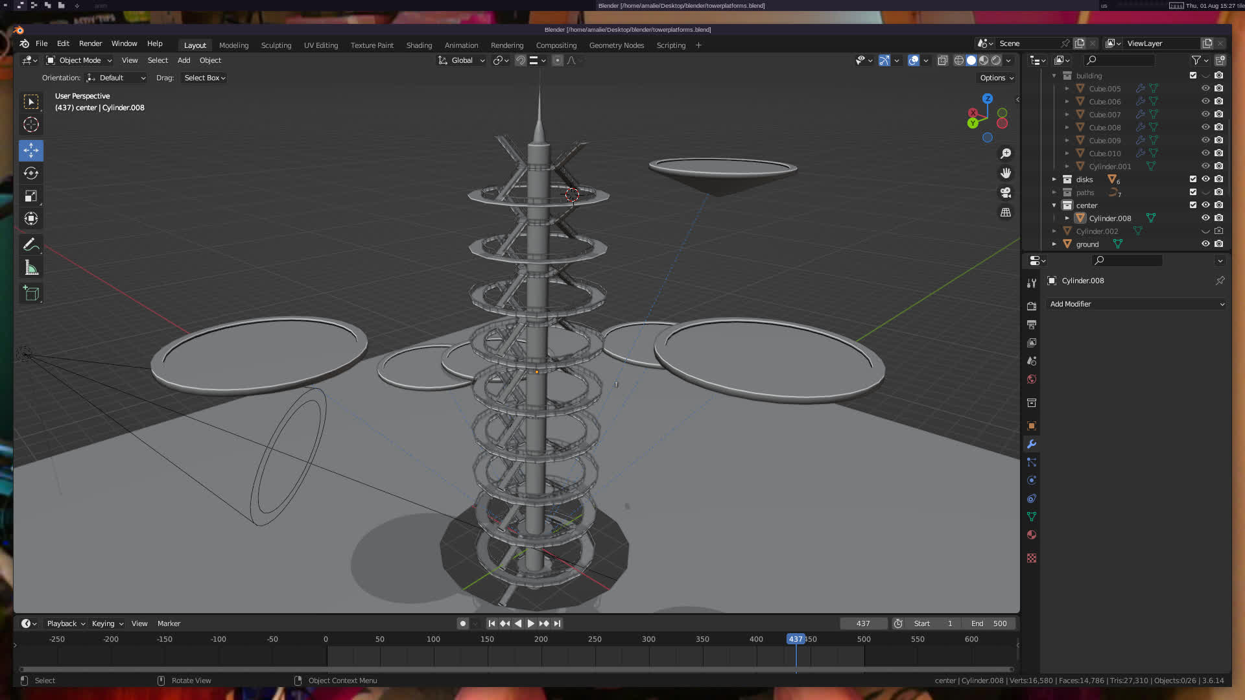Hide Cube.005 with its eye icon
The image size is (1245, 700).
[x=1205, y=89]
